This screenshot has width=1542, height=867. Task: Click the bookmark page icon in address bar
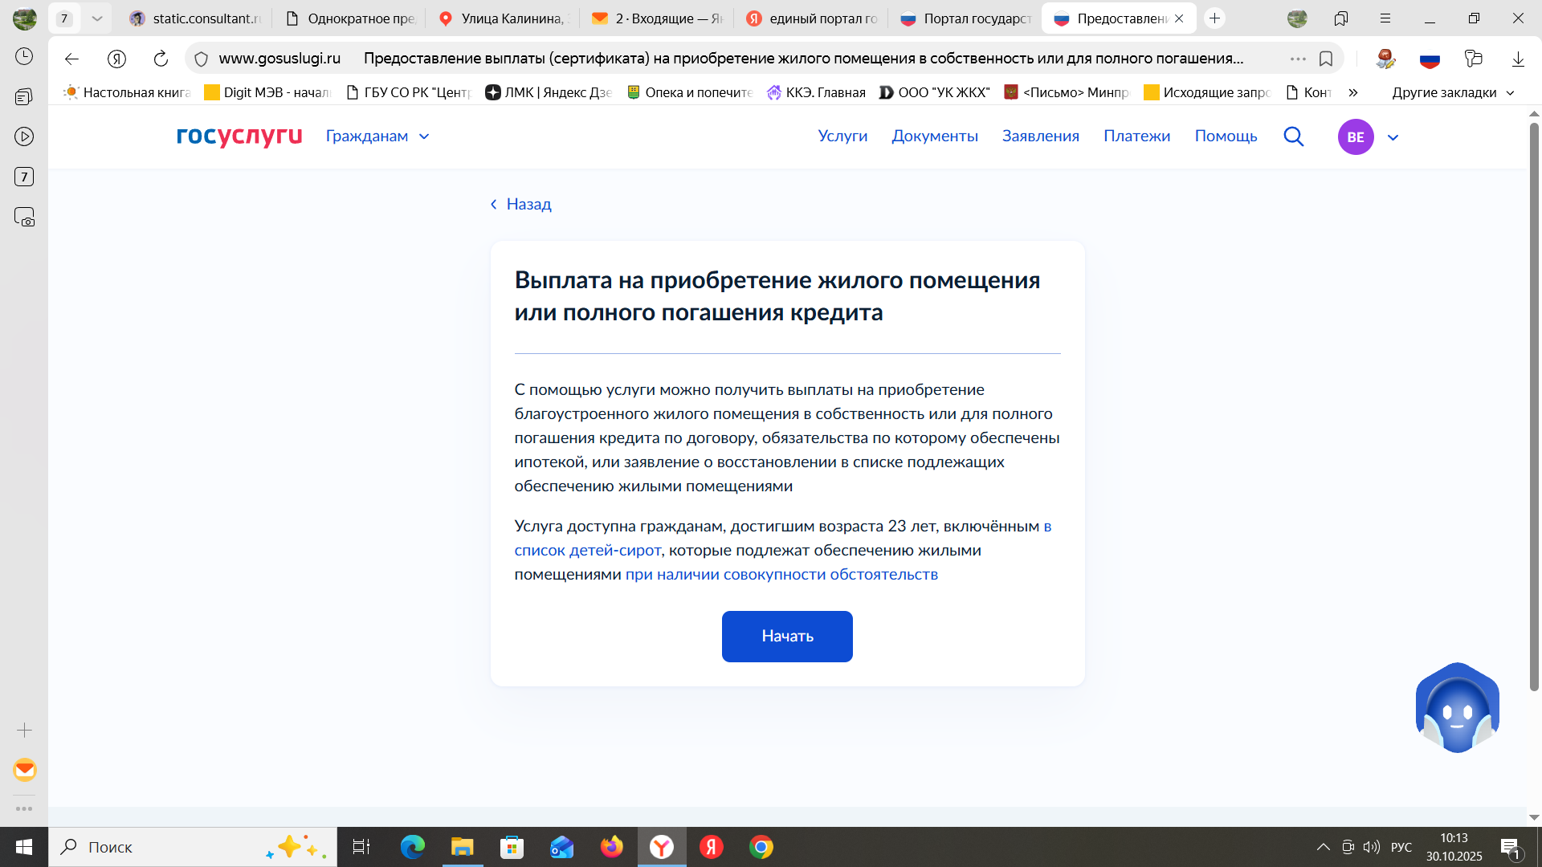pos(1326,59)
